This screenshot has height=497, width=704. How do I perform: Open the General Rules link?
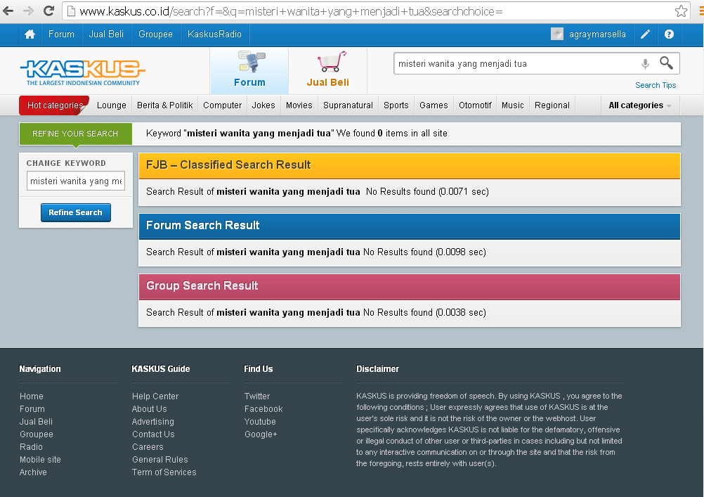click(159, 459)
